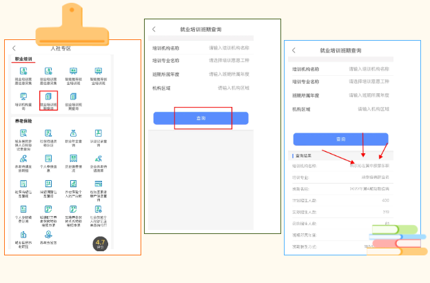Tap the 4.7 rating badge
Image resolution: width=430 pixels, height=283 pixels.
coord(100,243)
